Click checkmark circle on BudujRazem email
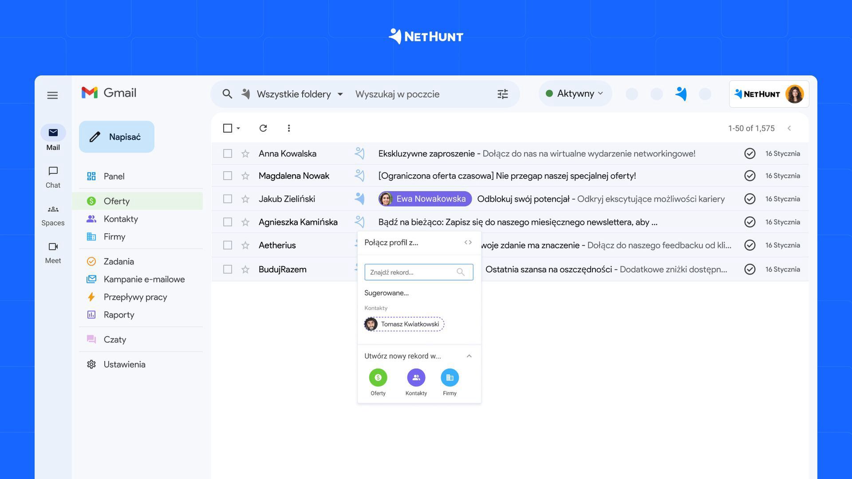Screen dimensions: 852x479 (749, 269)
